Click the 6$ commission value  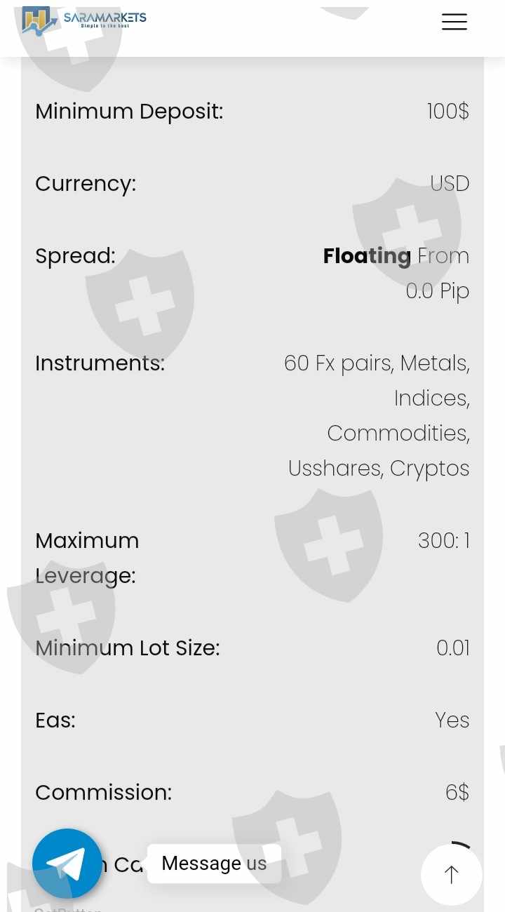(x=457, y=793)
